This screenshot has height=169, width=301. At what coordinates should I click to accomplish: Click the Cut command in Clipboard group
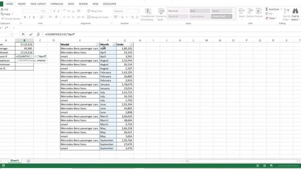pyautogui.click(x=4, y=9)
